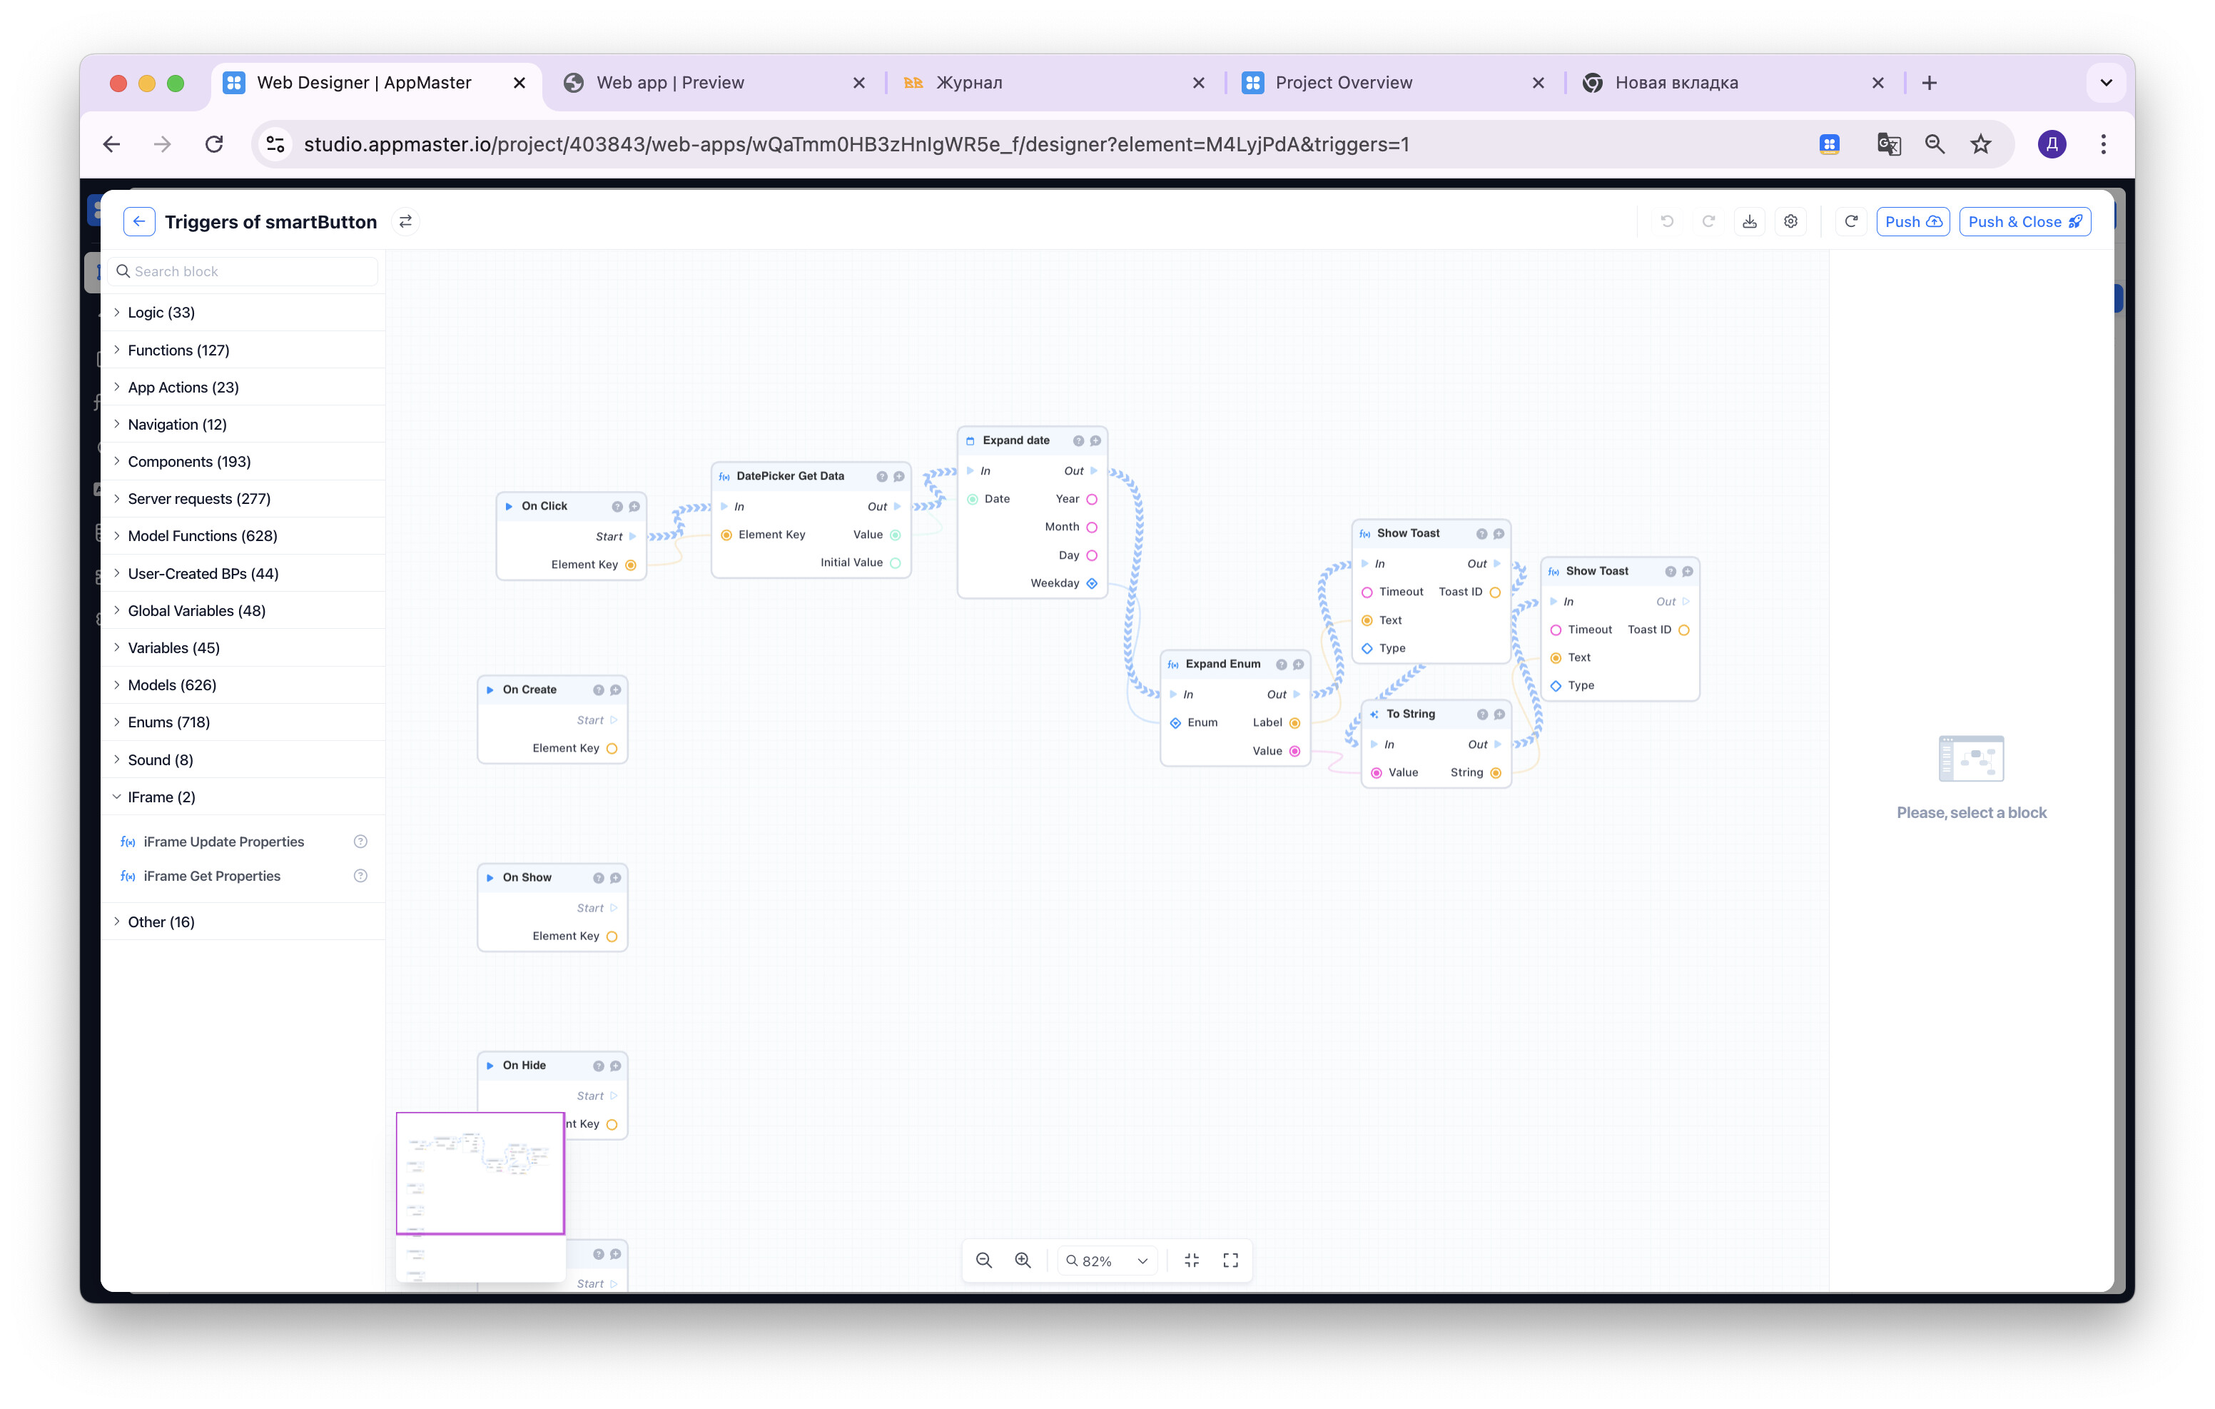The height and width of the screenshot is (1409, 2215).
Task: Click the Push & Close button
Action: [2024, 222]
